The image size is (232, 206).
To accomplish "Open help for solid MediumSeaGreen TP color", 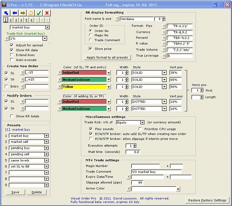I will tap(59, 80).
